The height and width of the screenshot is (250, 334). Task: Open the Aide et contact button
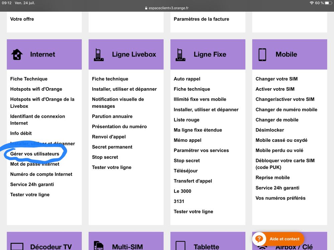(278, 239)
